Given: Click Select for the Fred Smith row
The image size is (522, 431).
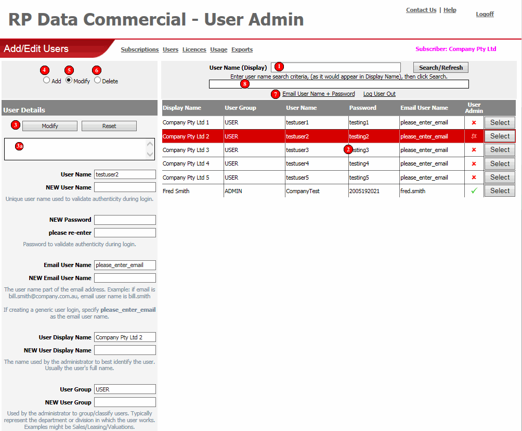Looking at the screenshot, I should 500,191.
